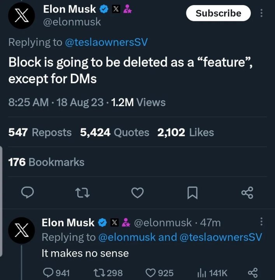Like the "It makes no sense" reply

pyautogui.click(x=150, y=273)
